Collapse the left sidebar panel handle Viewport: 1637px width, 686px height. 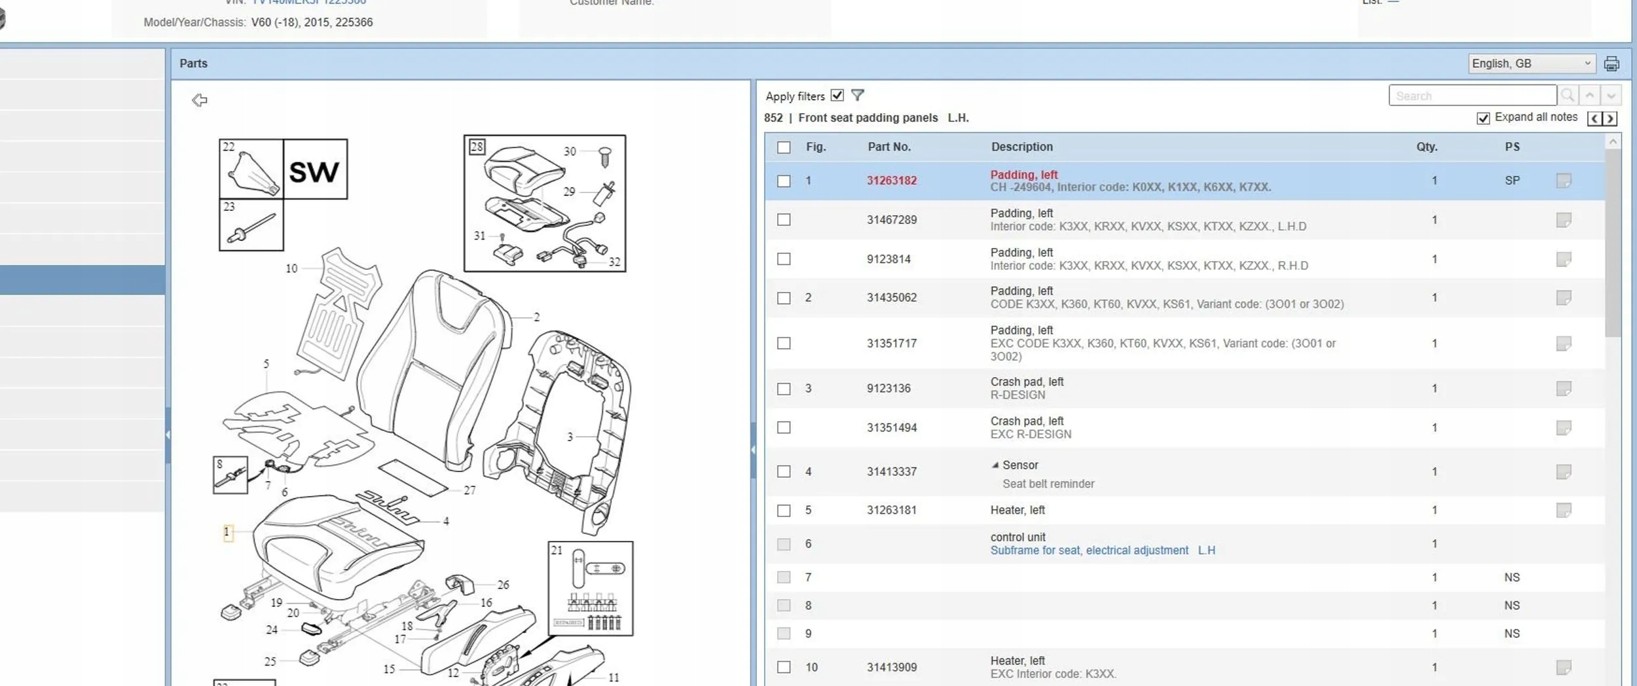pyautogui.click(x=168, y=435)
